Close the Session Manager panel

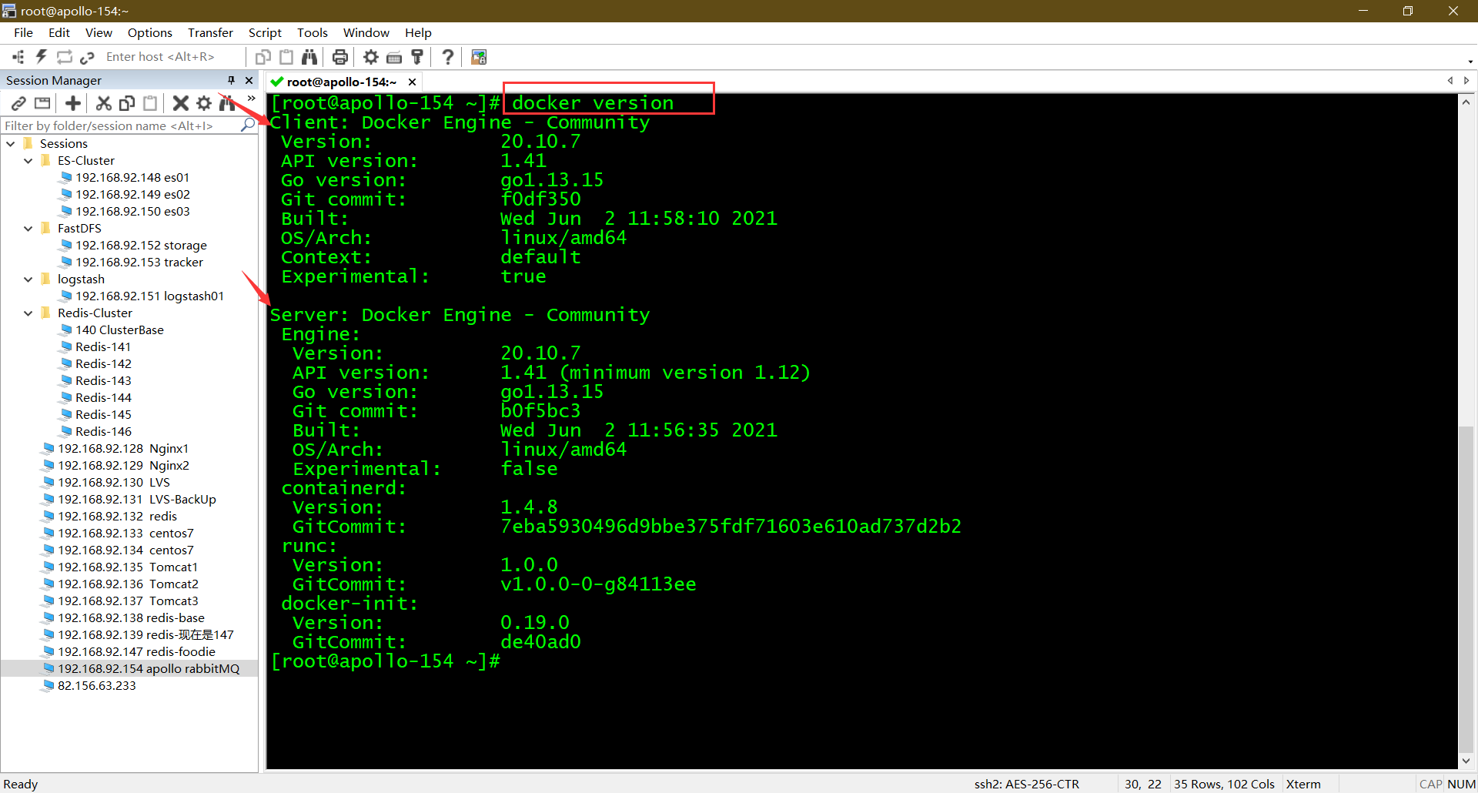click(x=249, y=80)
